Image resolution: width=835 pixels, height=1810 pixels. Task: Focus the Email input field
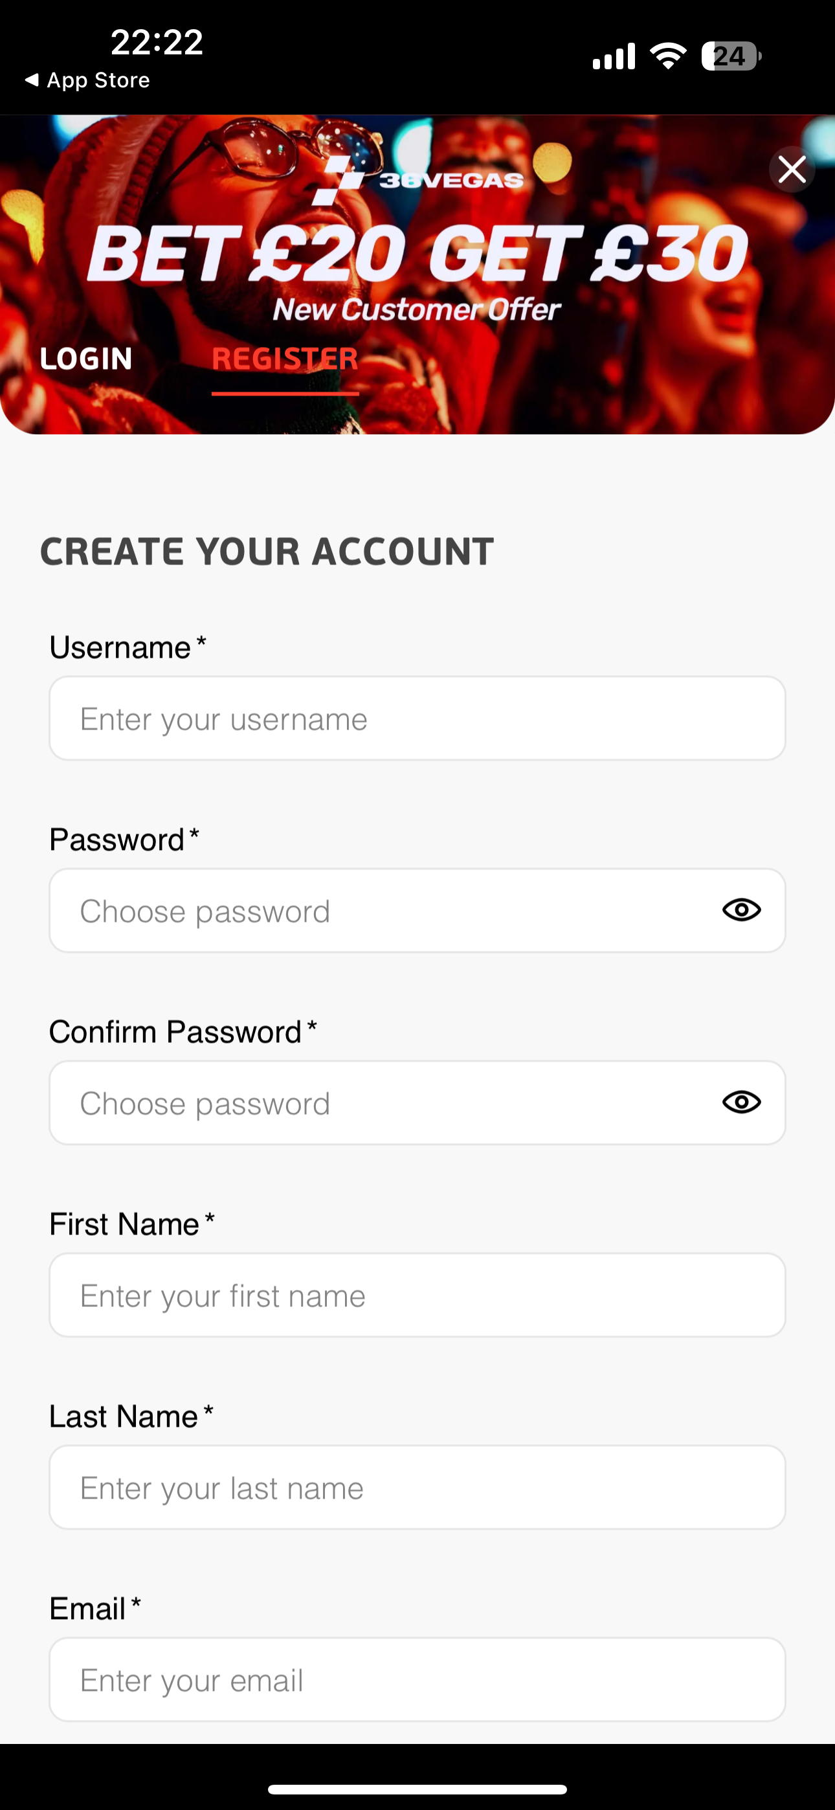tap(417, 1679)
